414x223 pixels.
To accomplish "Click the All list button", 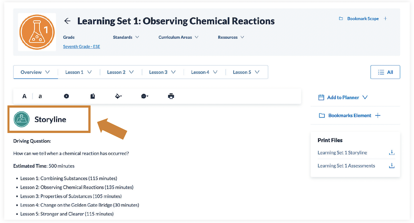I will click(385, 72).
